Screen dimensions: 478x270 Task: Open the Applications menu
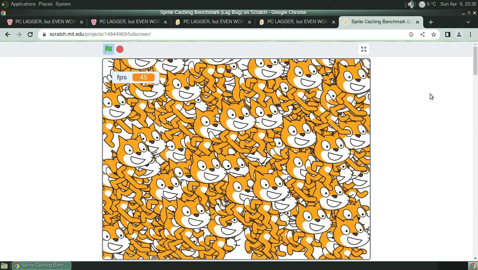[23, 4]
